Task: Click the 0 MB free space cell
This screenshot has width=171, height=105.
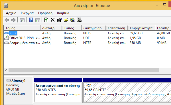Action: (161, 38)
